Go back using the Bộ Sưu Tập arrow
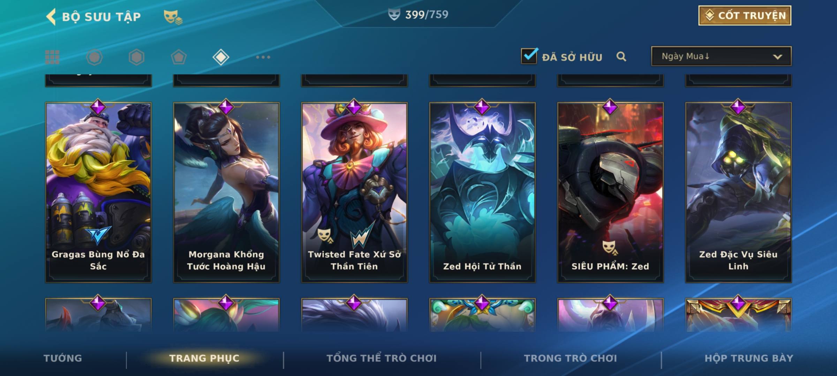The height and width of the screenshot is (376, 837). coord(51,17)
